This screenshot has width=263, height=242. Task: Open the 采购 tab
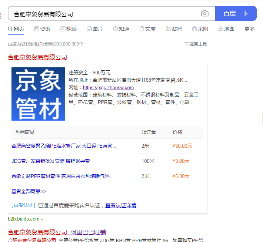pyautogui.click(x=200, y=29)
